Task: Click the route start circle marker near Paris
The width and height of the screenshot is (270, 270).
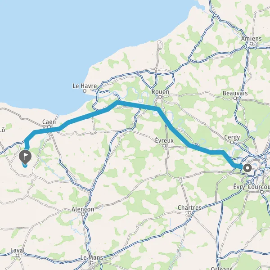Action: (x=247, y=168)
